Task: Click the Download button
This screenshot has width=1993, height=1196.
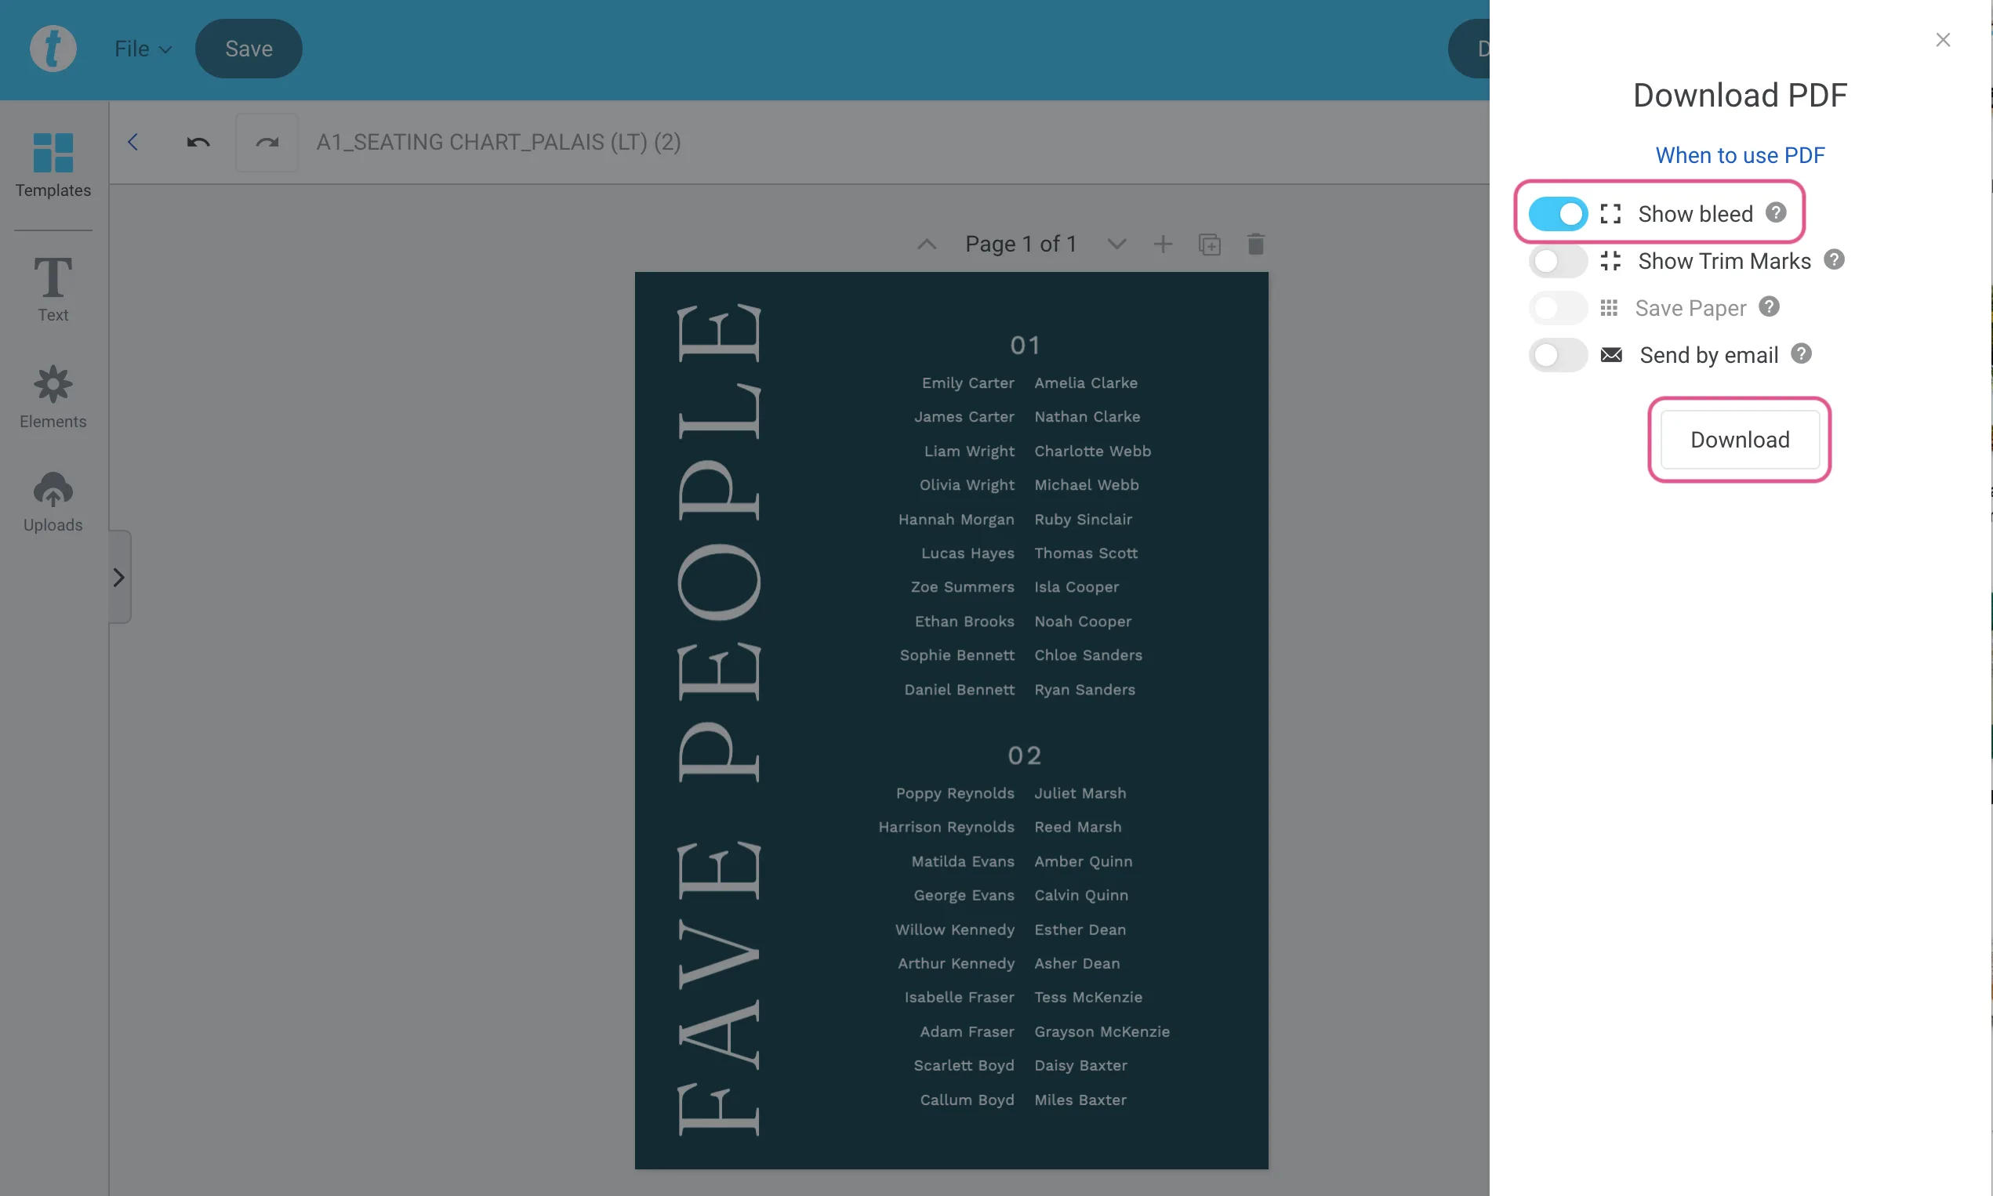Action: point(1738,439)
